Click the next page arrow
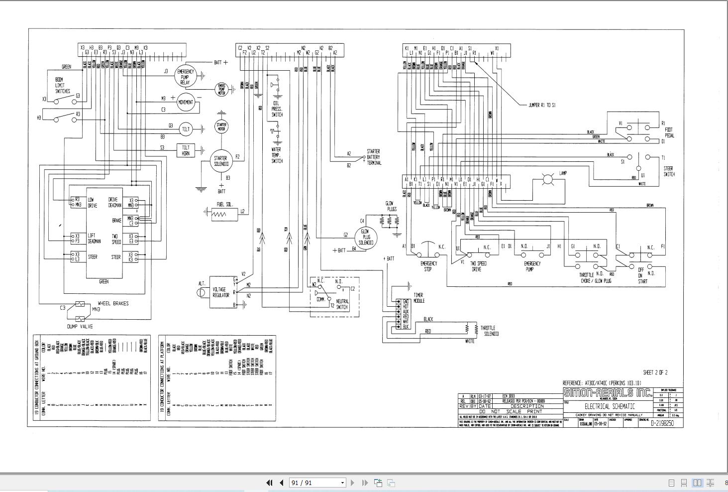This screenshot has width=728, height=492. (x=353, y=483)
